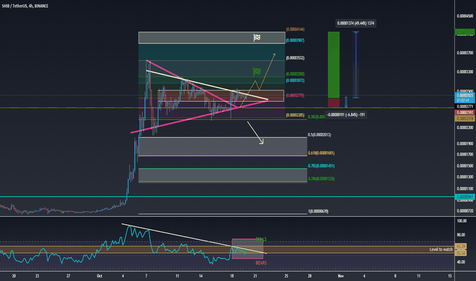Click the 0.618(0.00001681) Fibonacci label
The image size is (476, 281).
[321, 153]
